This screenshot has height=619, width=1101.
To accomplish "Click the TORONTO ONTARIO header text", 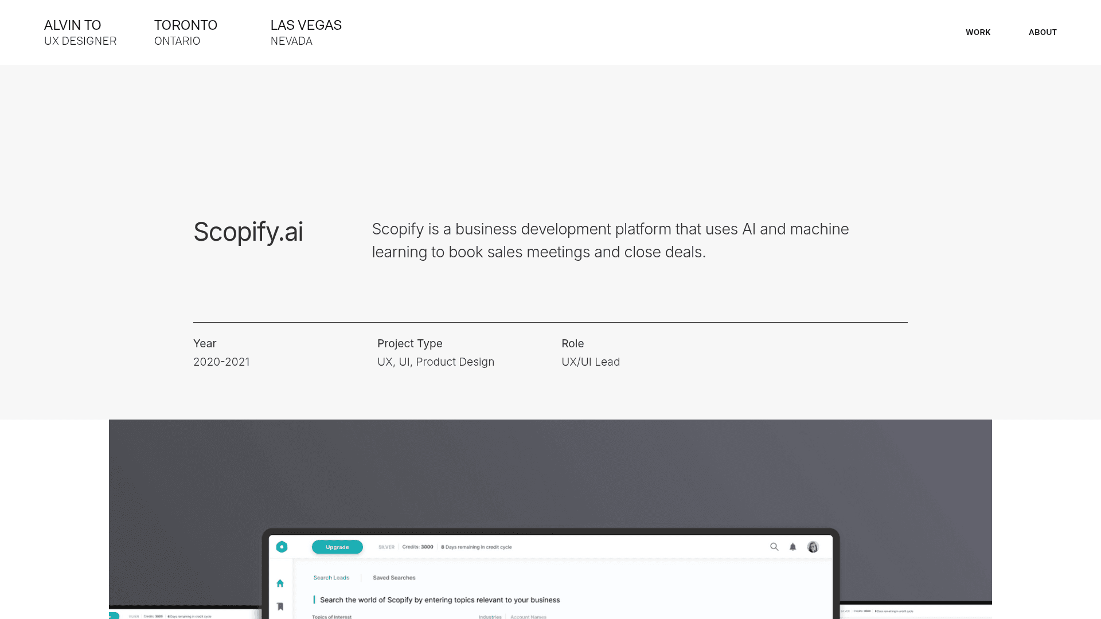I will (186, 33).
